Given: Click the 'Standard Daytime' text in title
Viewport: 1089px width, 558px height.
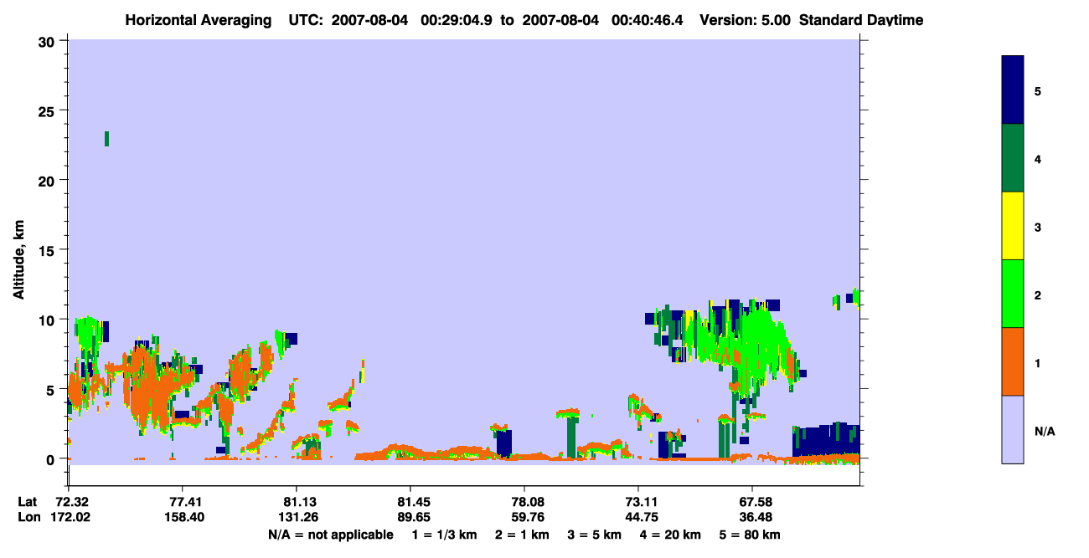Looking at the screenshot, I should point(861,19).
